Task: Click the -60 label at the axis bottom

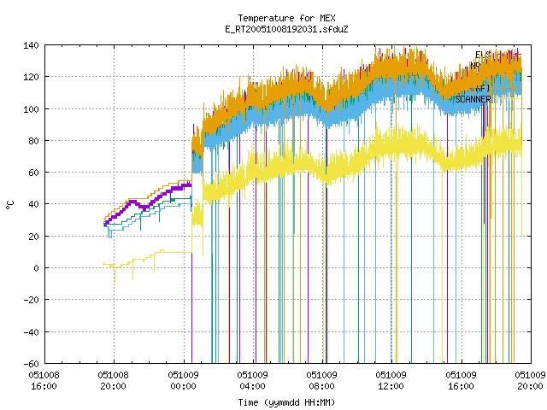Action: [x=31, y=364]
